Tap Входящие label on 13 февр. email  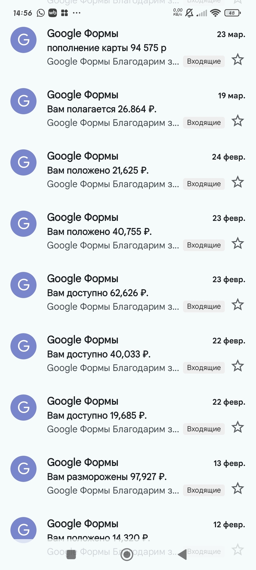tap(204, 490)
